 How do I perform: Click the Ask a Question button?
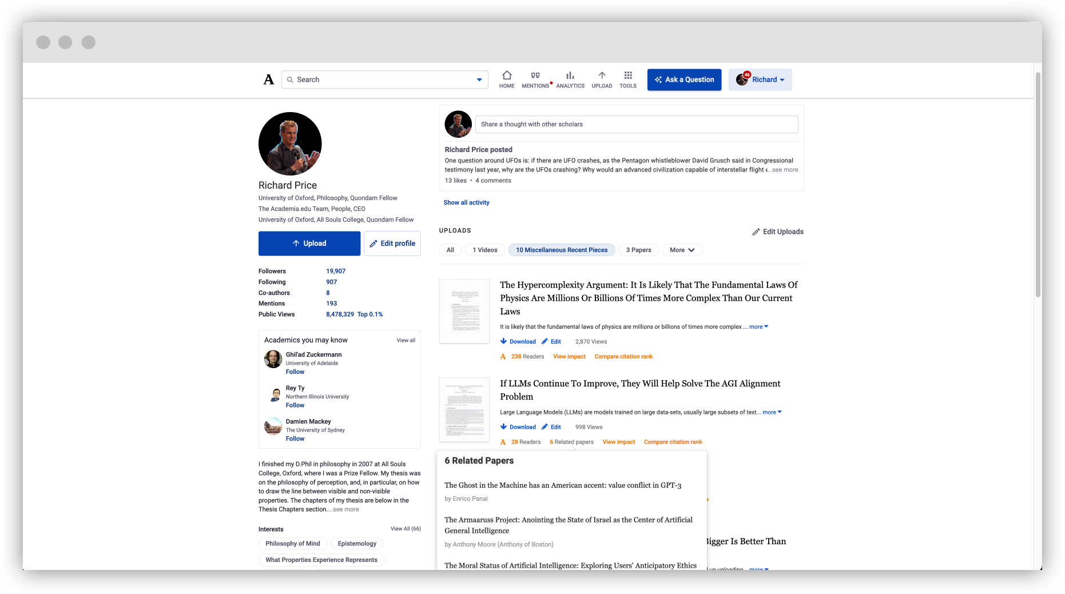[684, 79]
